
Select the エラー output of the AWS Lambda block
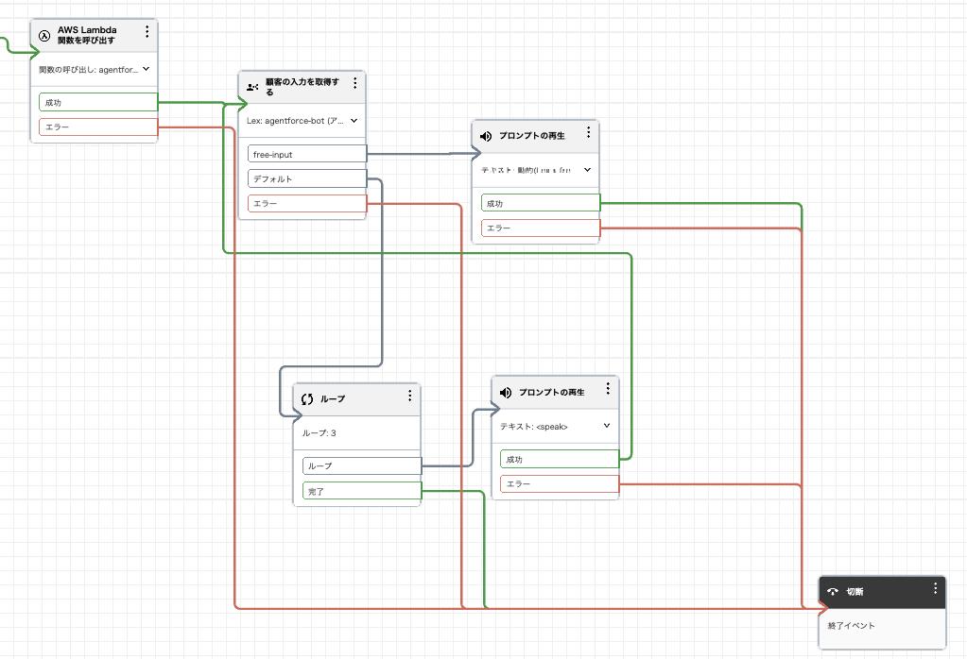pos(98,127)
